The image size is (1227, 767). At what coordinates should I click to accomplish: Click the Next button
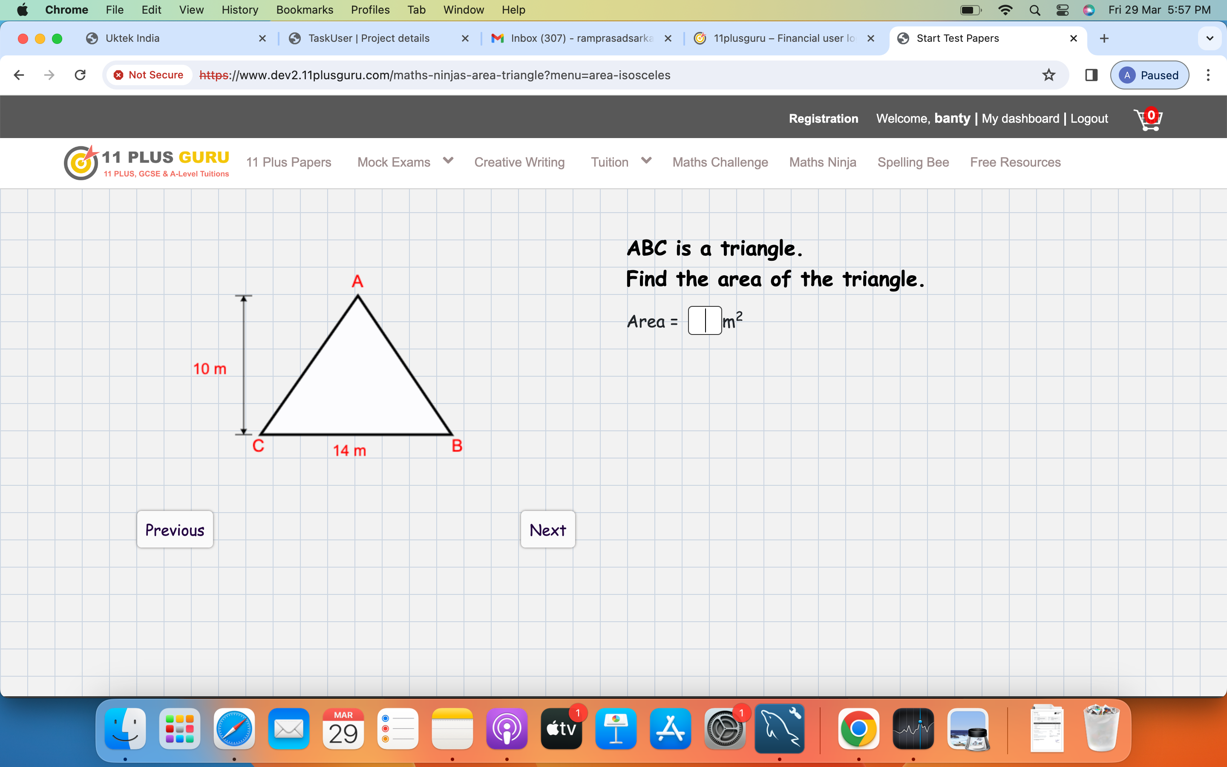[547, 530]
